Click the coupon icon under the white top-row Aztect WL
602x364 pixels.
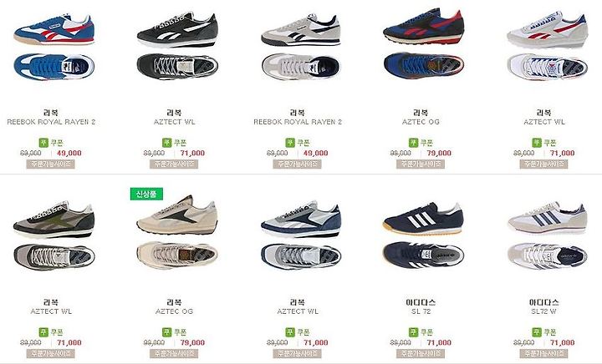pyautogui.click(x=536, y=143)
